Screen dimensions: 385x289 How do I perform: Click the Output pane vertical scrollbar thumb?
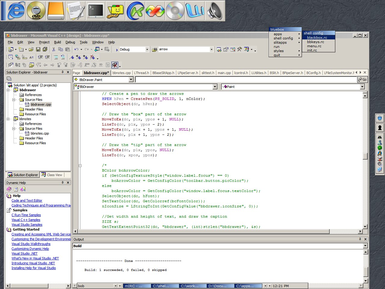[365, 272]
